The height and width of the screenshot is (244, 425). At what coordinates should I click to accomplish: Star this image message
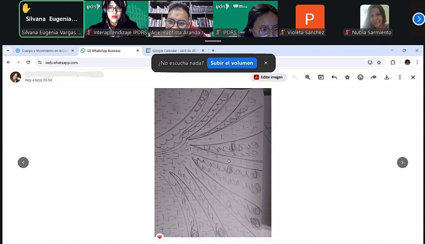(347, 77)
